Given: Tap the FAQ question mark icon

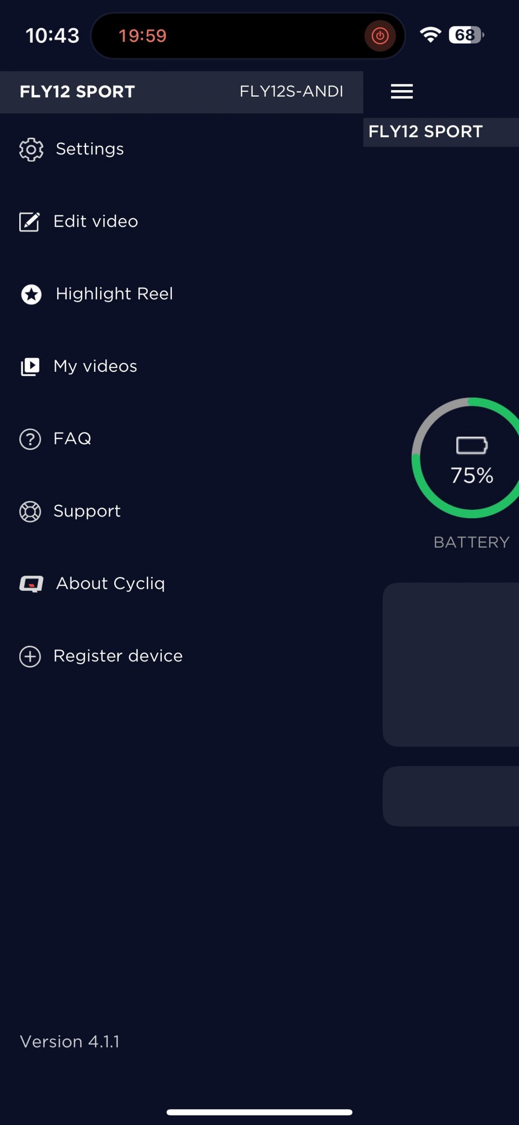Looking at the screenshot, I should tap(30, 439).
